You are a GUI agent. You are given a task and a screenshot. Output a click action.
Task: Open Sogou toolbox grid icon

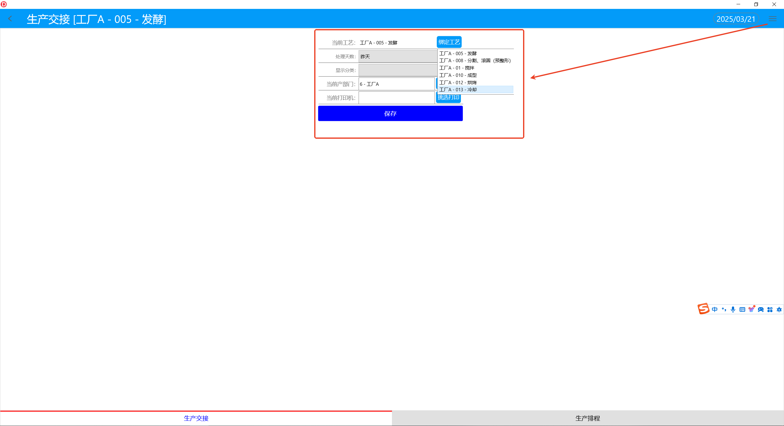point(770,309)
